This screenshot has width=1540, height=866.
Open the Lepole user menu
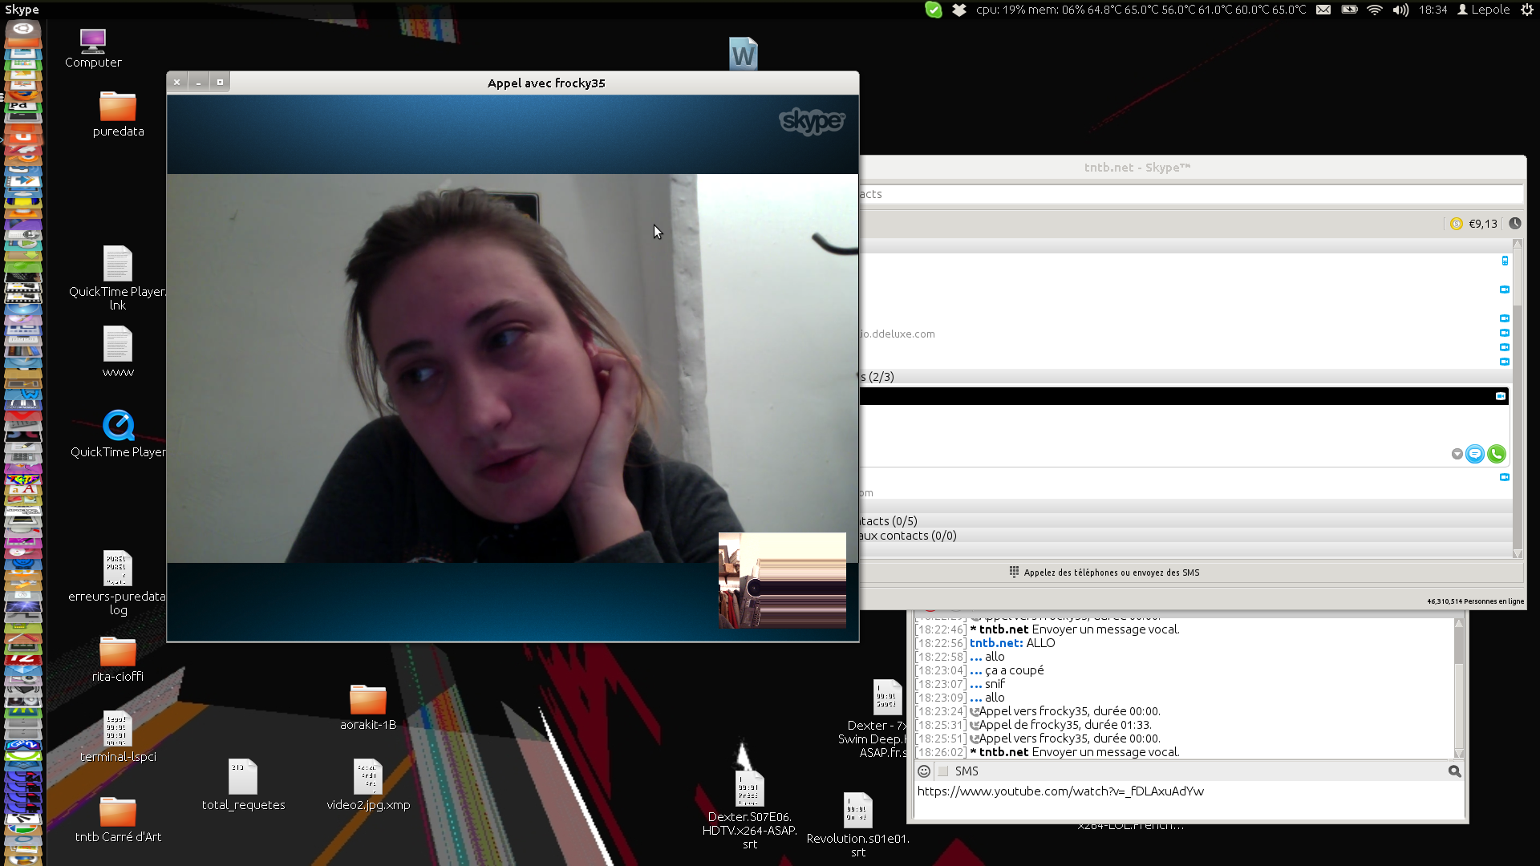1483,10
